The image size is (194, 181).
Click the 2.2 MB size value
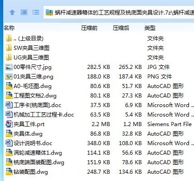click(101, 124)
